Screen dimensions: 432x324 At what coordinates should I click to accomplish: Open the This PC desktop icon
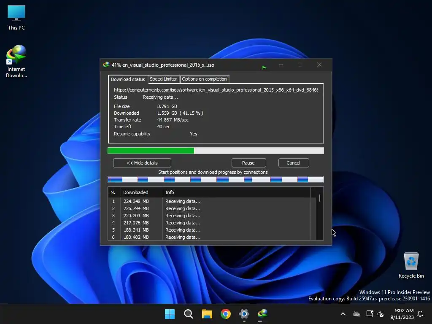pos(16,18)
